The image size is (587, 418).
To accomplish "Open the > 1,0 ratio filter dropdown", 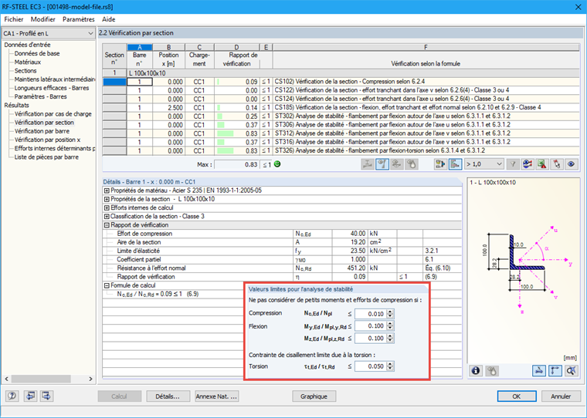I will pyautogui.click(x=484, y=164).
